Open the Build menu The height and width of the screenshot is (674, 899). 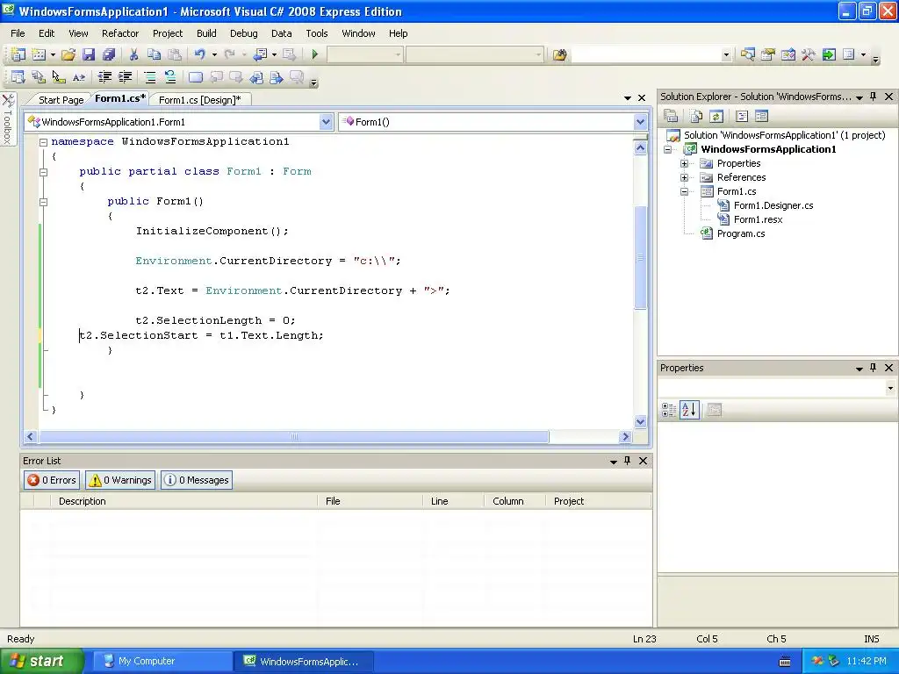click(x=206, y=33)
